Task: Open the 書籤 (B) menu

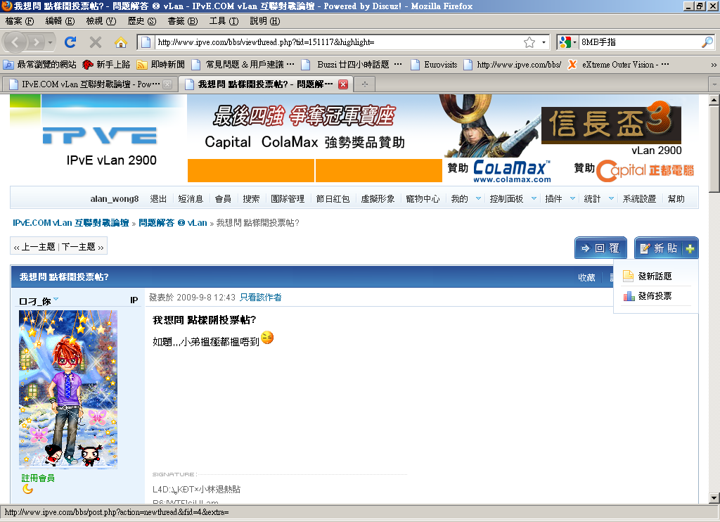Action: [182, 21]
